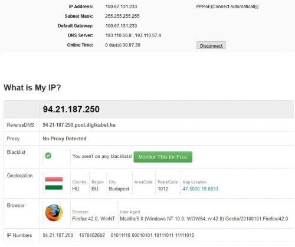Screen dimensions: 295x247
Task: Click the Subnet Mask value 255.255.255.255
Action: click(x=122, y=16)
